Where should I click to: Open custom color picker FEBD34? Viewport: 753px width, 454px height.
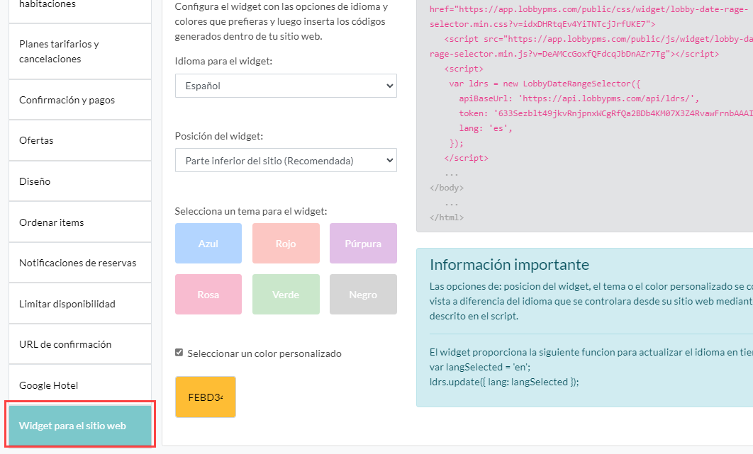(x=206, y=397)
